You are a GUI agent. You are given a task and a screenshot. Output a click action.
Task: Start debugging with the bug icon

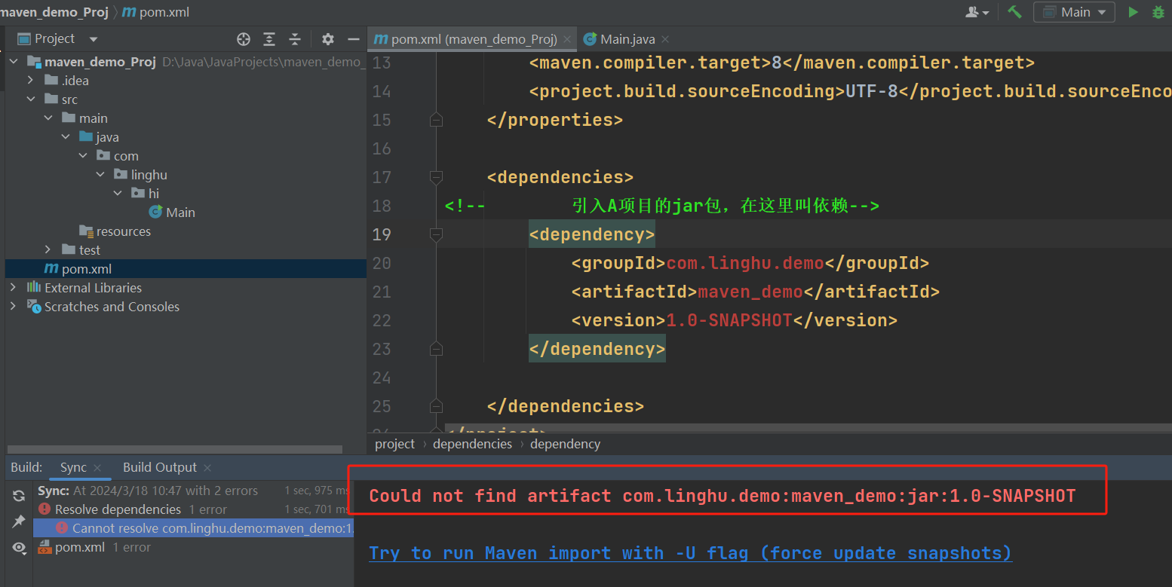pos(1158,12)
